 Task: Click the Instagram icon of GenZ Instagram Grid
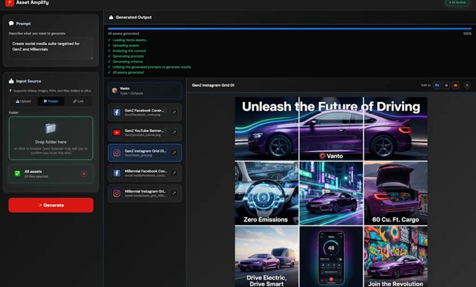coord(117,153)
